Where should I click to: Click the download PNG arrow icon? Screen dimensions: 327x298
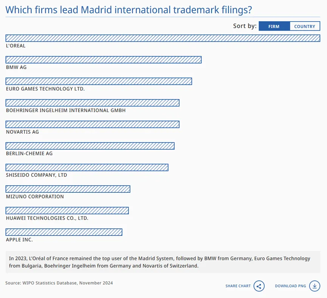(x=315, y=286)
